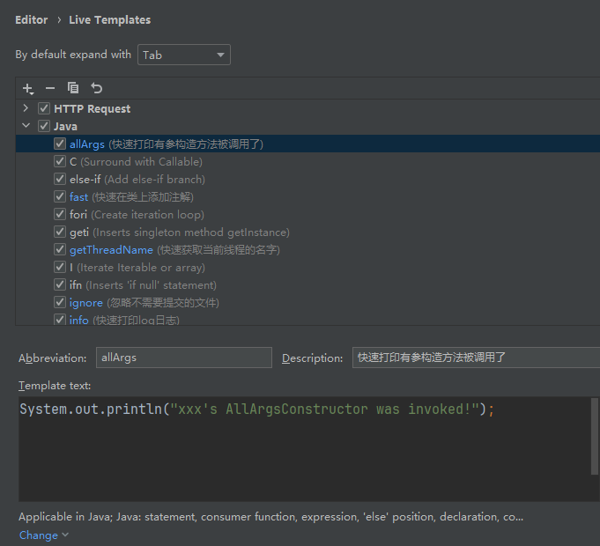
Task: Click the Duplicate template icon
Action: coord(73,88)
